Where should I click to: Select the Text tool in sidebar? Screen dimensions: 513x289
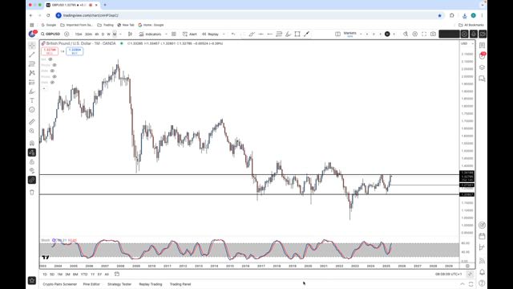click(x=32, y=100)
